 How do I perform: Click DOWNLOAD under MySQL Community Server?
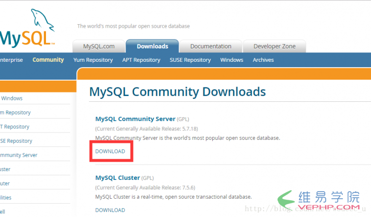click(110, 151)
